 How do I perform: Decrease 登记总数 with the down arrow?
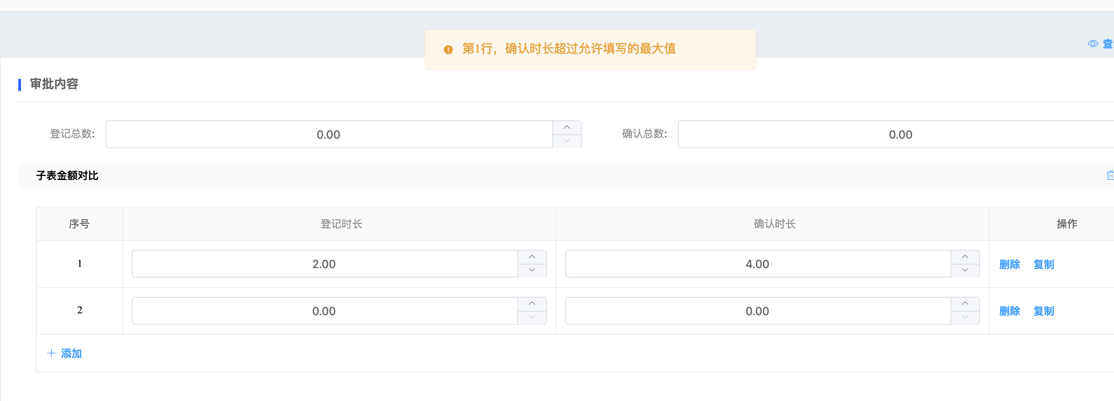coord(567,141)
